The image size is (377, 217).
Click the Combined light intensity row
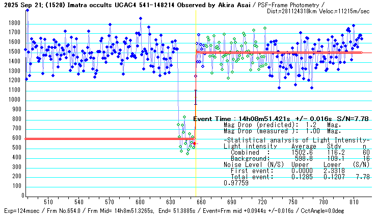297,152
